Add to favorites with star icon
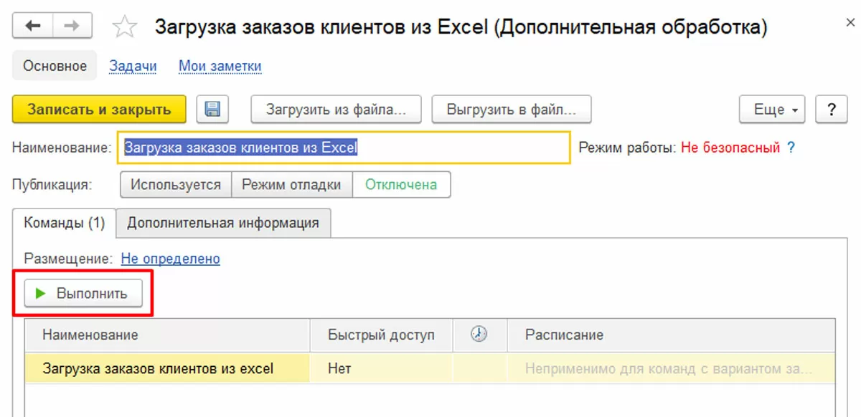Image resolution: width=861 pixels, height=417 pixels. [125, 28]
